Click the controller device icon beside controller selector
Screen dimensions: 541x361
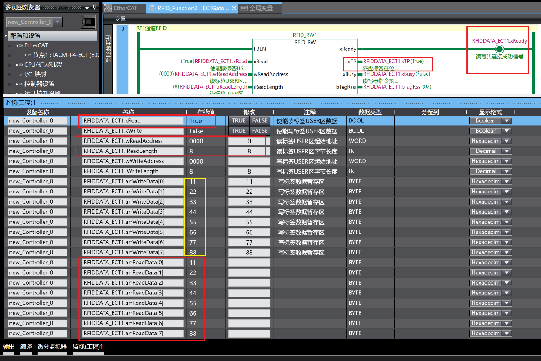(x=88, y=22)
